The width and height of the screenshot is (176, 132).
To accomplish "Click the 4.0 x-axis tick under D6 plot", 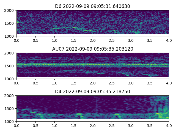I will (x=169, y=40).
